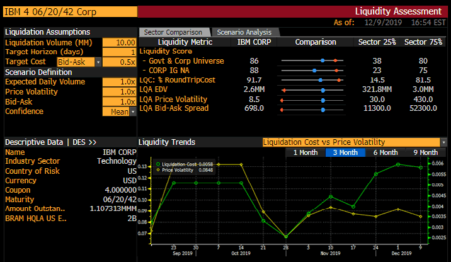451x262 pixels.
Task: Click the Liquidation Volume (MM) input field
Action: click(x=119, y=42)
